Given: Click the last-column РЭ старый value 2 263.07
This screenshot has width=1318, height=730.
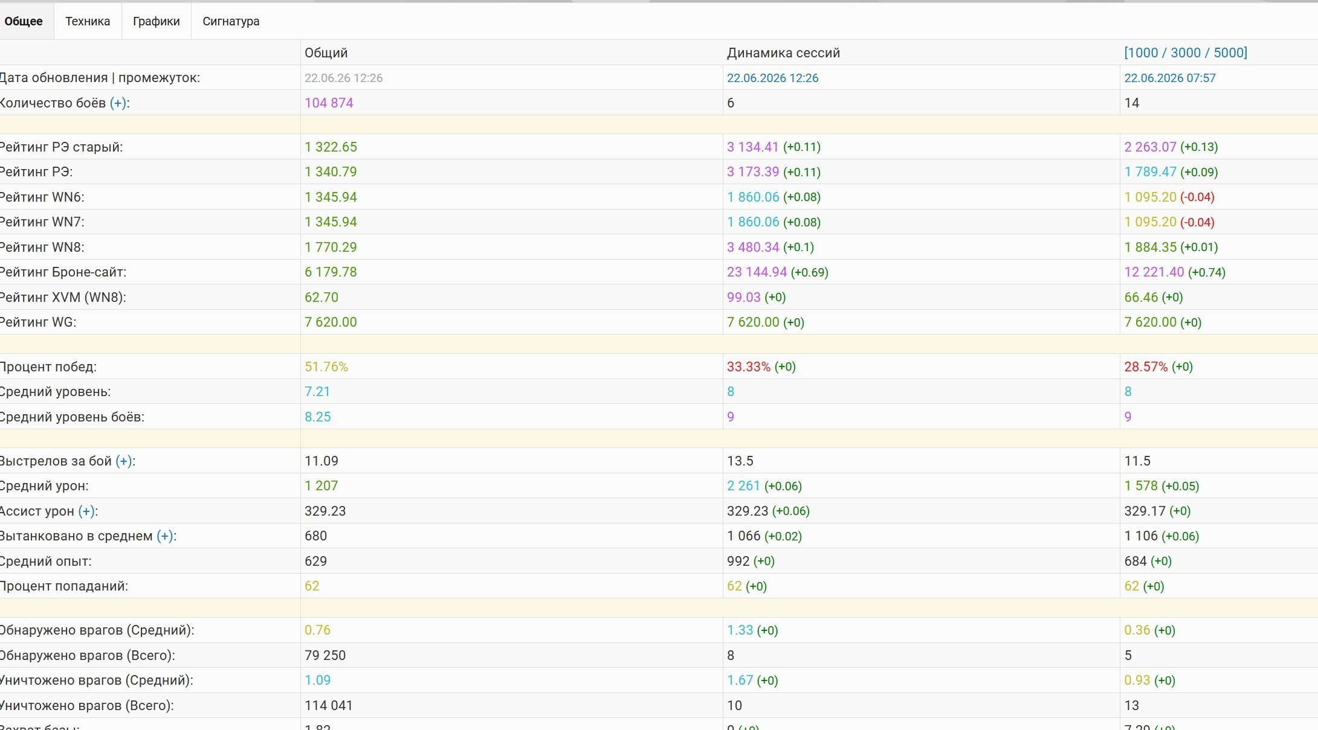Looking at the screenshot, I should (1150, 147).
